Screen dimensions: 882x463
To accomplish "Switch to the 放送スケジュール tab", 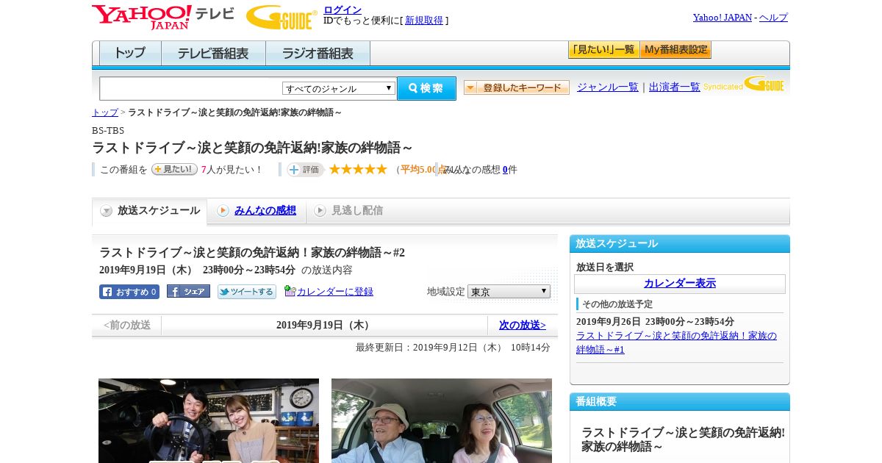I will pyautogui.click(x=150, y=211).
